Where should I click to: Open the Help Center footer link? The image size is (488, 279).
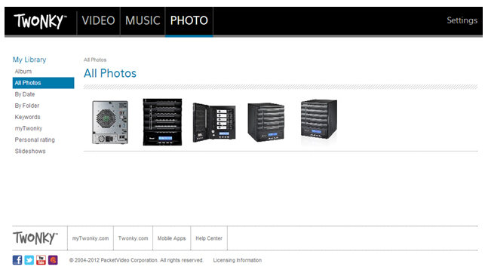coord(209,238)
